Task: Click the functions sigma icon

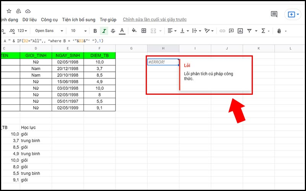Action: 263,31
